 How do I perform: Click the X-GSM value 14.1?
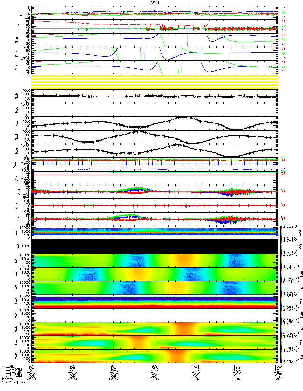[x=278, y=369]
